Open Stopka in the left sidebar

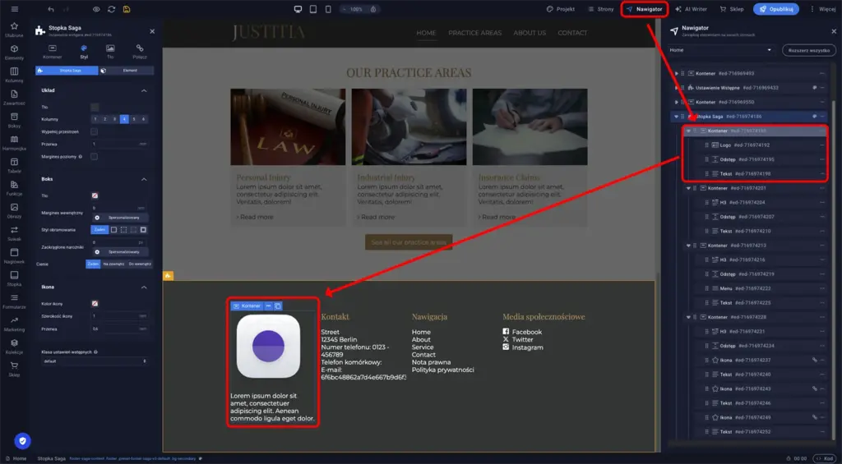[15, 278]
